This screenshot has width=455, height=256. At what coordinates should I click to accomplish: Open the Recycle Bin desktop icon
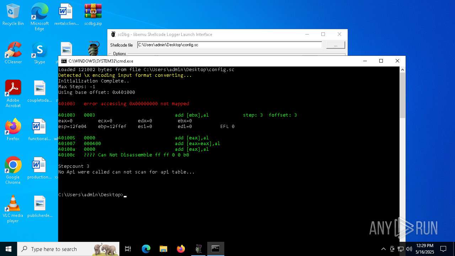pos(13,15)
